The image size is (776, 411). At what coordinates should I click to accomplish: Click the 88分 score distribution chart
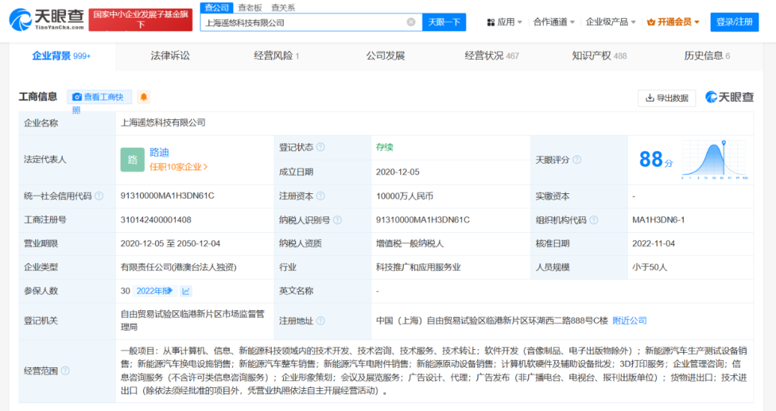[x=714, y=160]
